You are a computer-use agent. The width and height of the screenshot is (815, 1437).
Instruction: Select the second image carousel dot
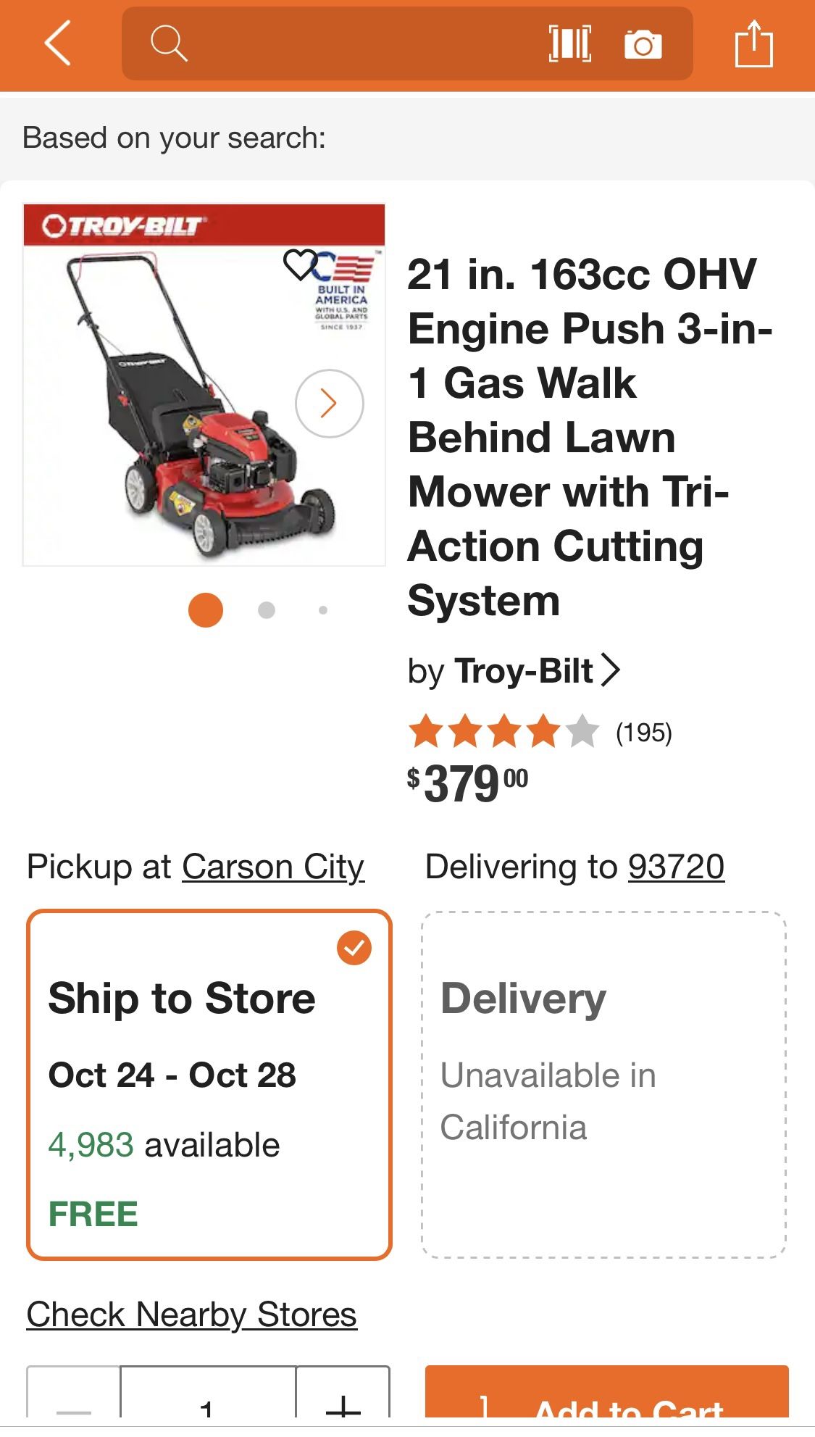point(267,611)
